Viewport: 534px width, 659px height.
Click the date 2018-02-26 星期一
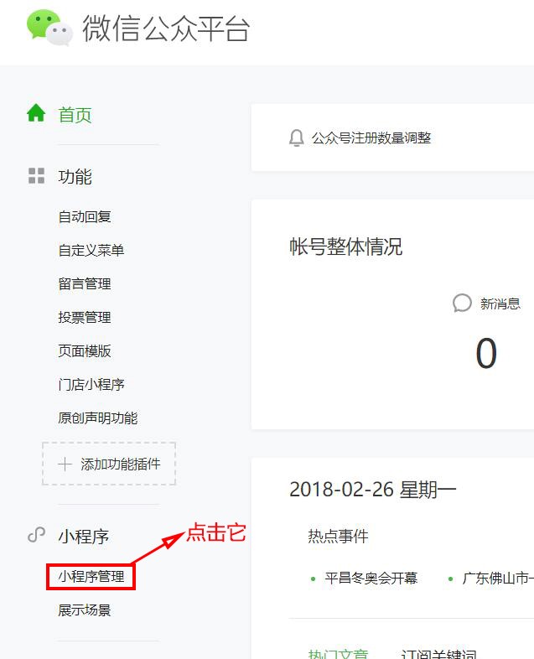click(373, 489)
